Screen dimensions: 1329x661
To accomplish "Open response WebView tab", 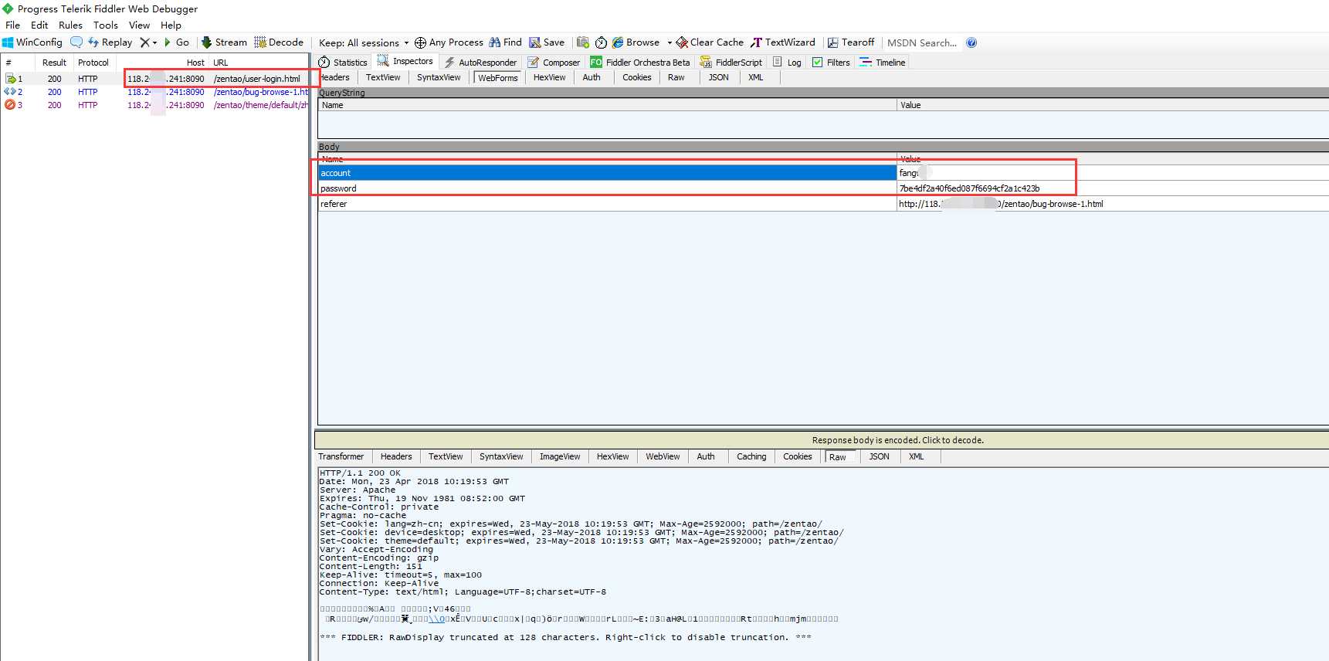I will (x=663, y=456).
